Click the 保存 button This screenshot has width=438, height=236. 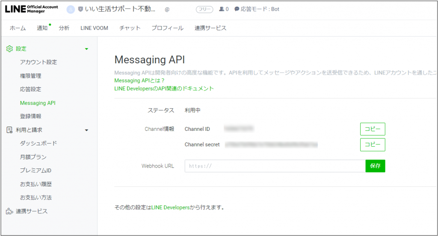click(x=375, y=166)
